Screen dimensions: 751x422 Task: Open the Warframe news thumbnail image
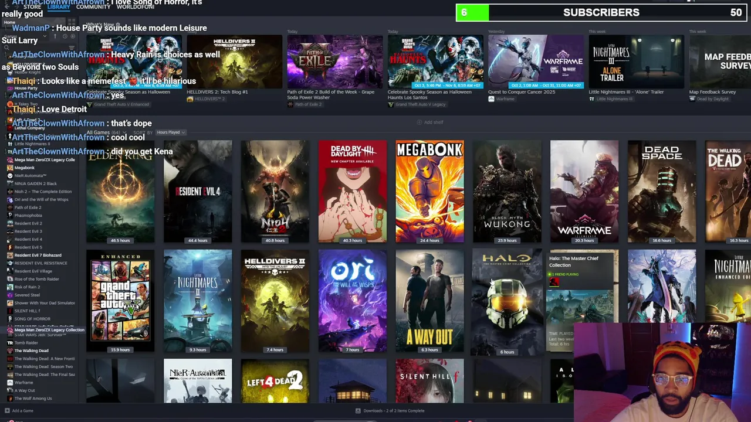[536, 62]
